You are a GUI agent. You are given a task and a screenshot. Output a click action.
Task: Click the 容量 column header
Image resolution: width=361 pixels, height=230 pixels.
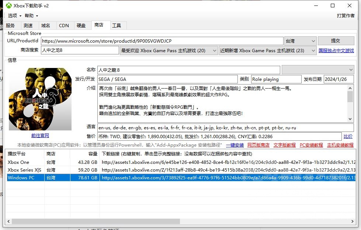point(85,154)
